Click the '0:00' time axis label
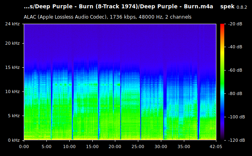The height and width of the screenshot is (156, 252). tap(24, 146)
